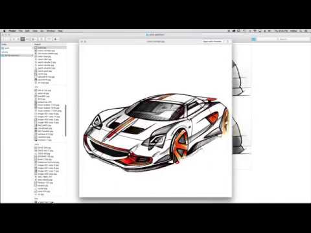Click the car sketch preview image
Image resolution: width=311 pixels, height=233 pixels.
[x=156, y=133]
